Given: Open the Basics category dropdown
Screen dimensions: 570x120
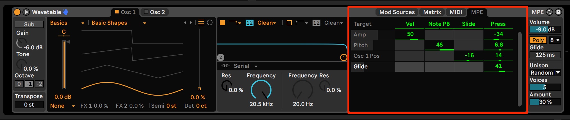Looking at the screenshot, I should 67,23.
